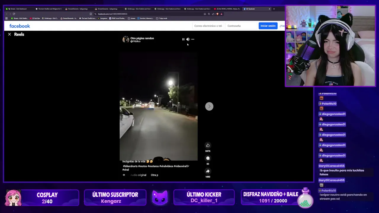Click the share icon in the address bar

213,14
